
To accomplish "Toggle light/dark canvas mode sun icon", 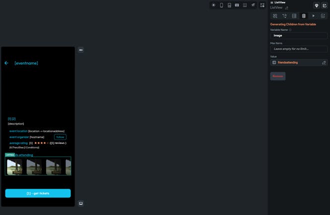I will click(x=213, y=5).
